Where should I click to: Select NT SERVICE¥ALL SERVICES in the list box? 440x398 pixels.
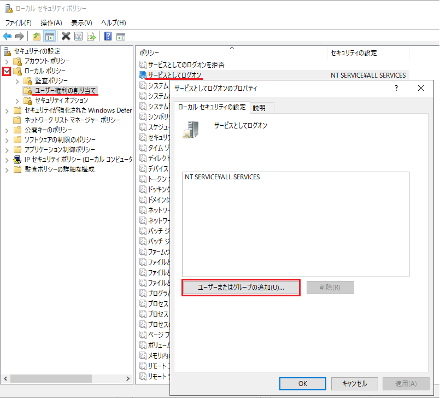click(x=222, y=177)
